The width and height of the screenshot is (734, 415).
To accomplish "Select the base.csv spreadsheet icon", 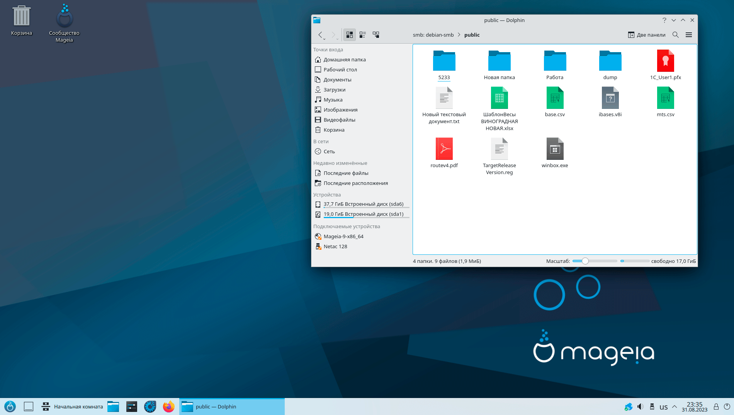I will pyautogui.click(x=555, y=98).
